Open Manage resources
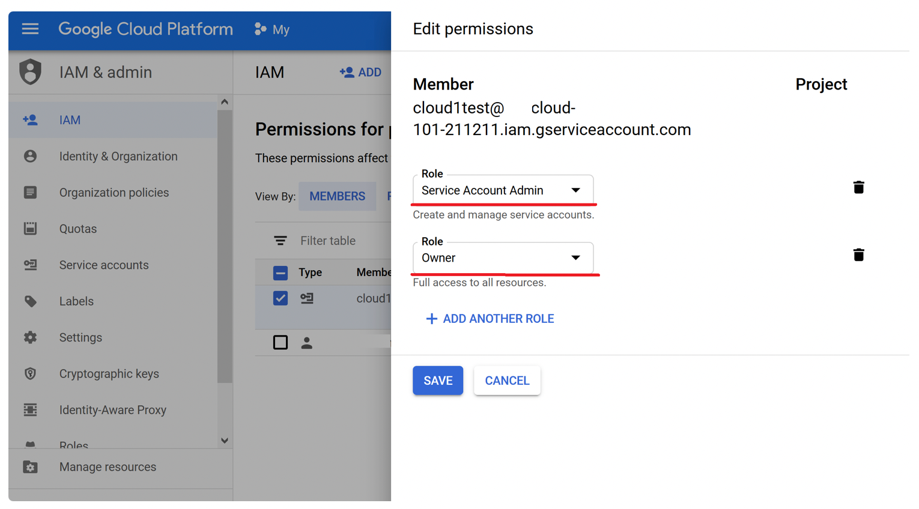 [x=120, y=467]
